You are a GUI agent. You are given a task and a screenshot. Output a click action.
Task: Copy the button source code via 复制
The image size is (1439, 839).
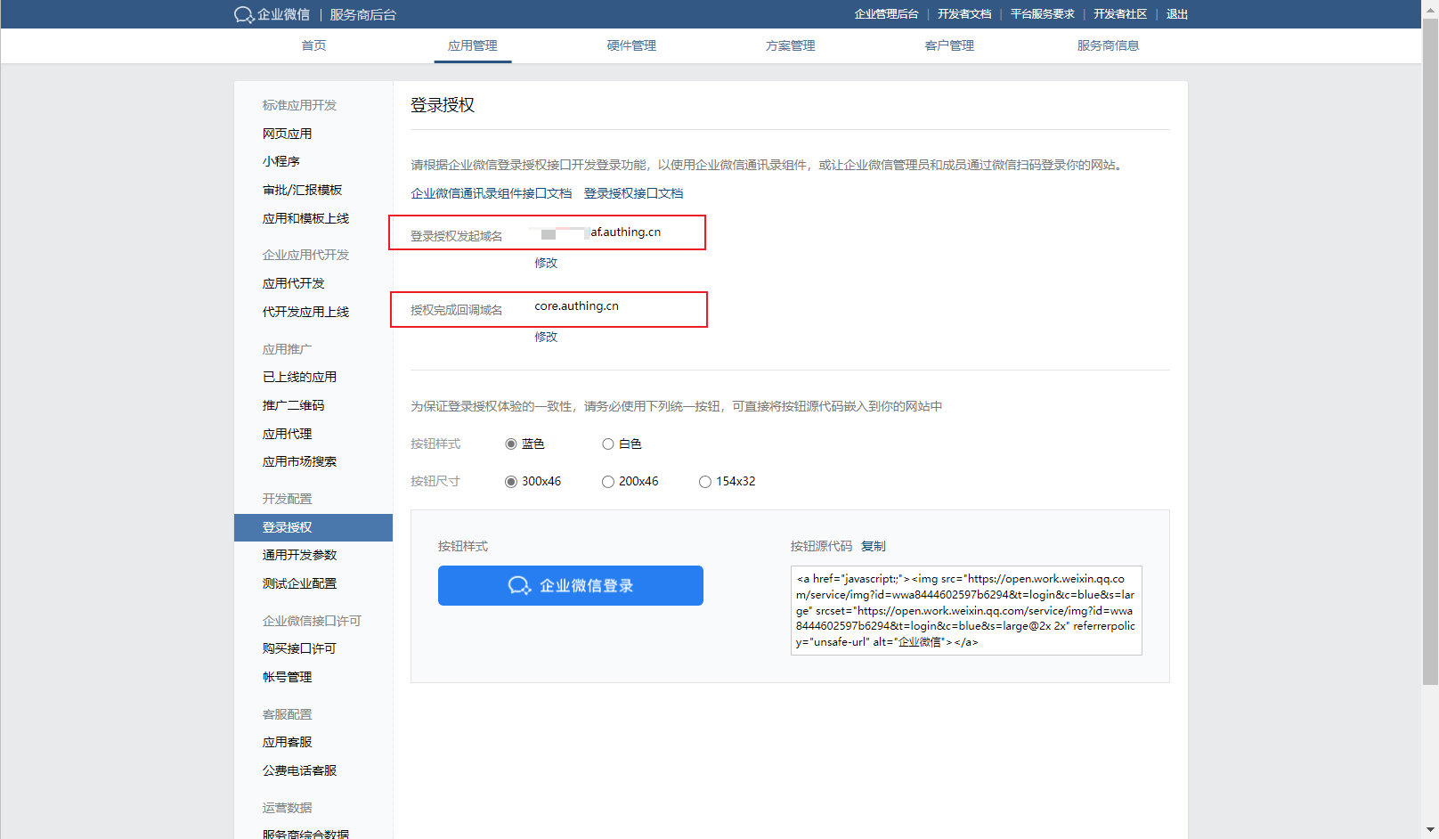[873, 546]
